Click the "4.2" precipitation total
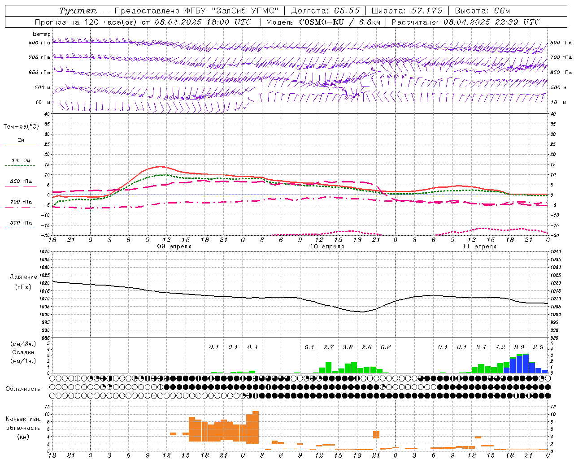This screenshot has height=459, width=574. point(500,347)
